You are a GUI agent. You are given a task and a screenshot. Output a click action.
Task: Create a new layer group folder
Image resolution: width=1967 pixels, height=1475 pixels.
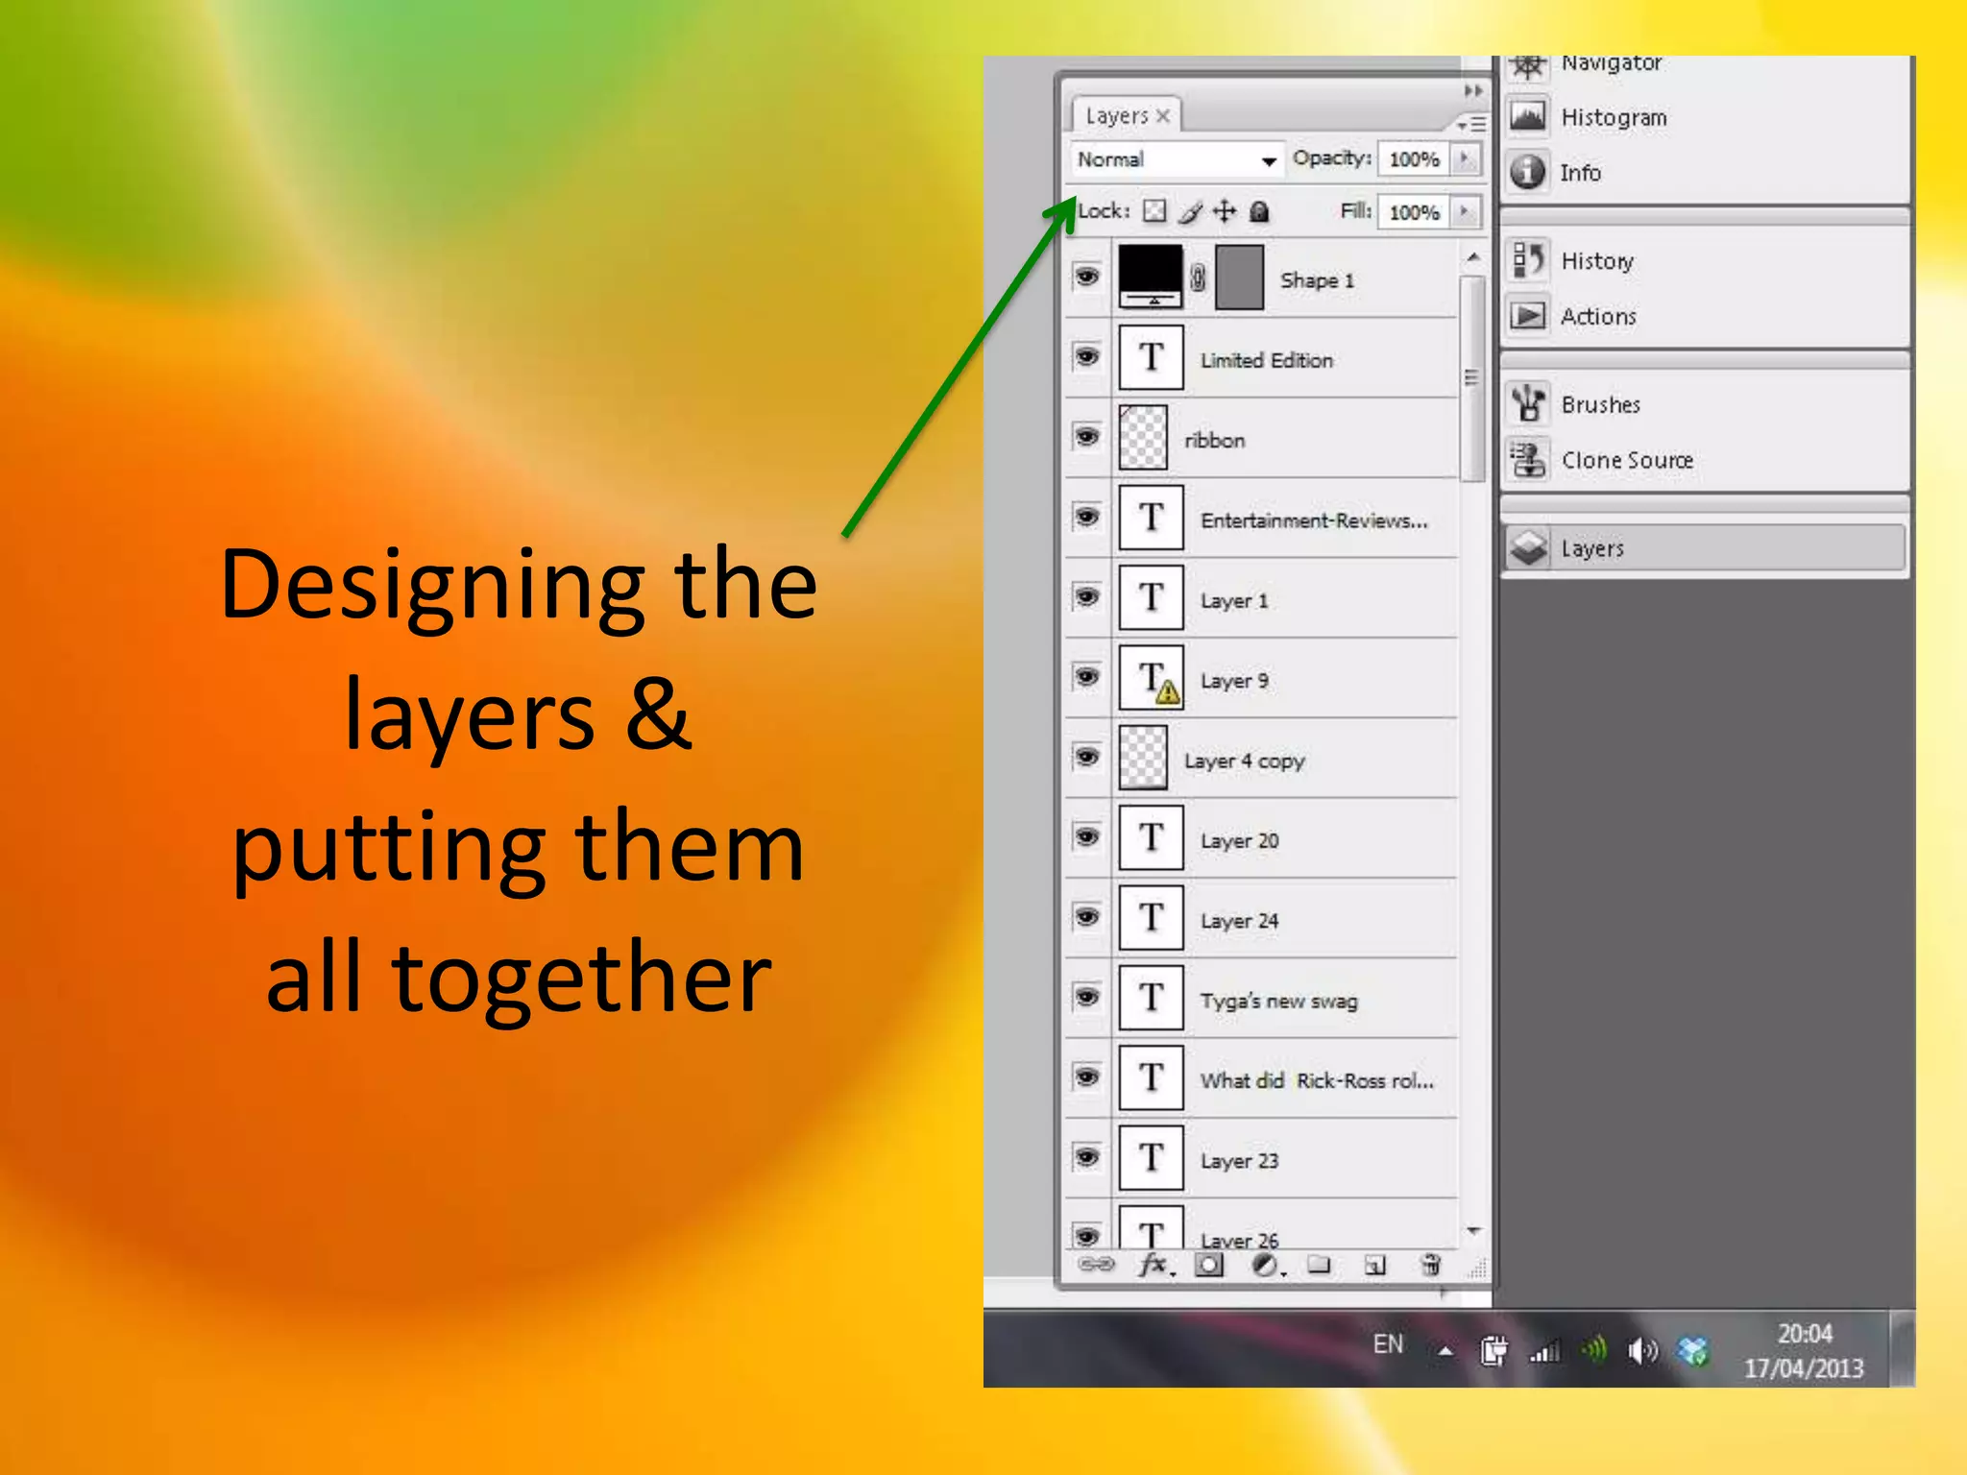pos(1320,1264)
